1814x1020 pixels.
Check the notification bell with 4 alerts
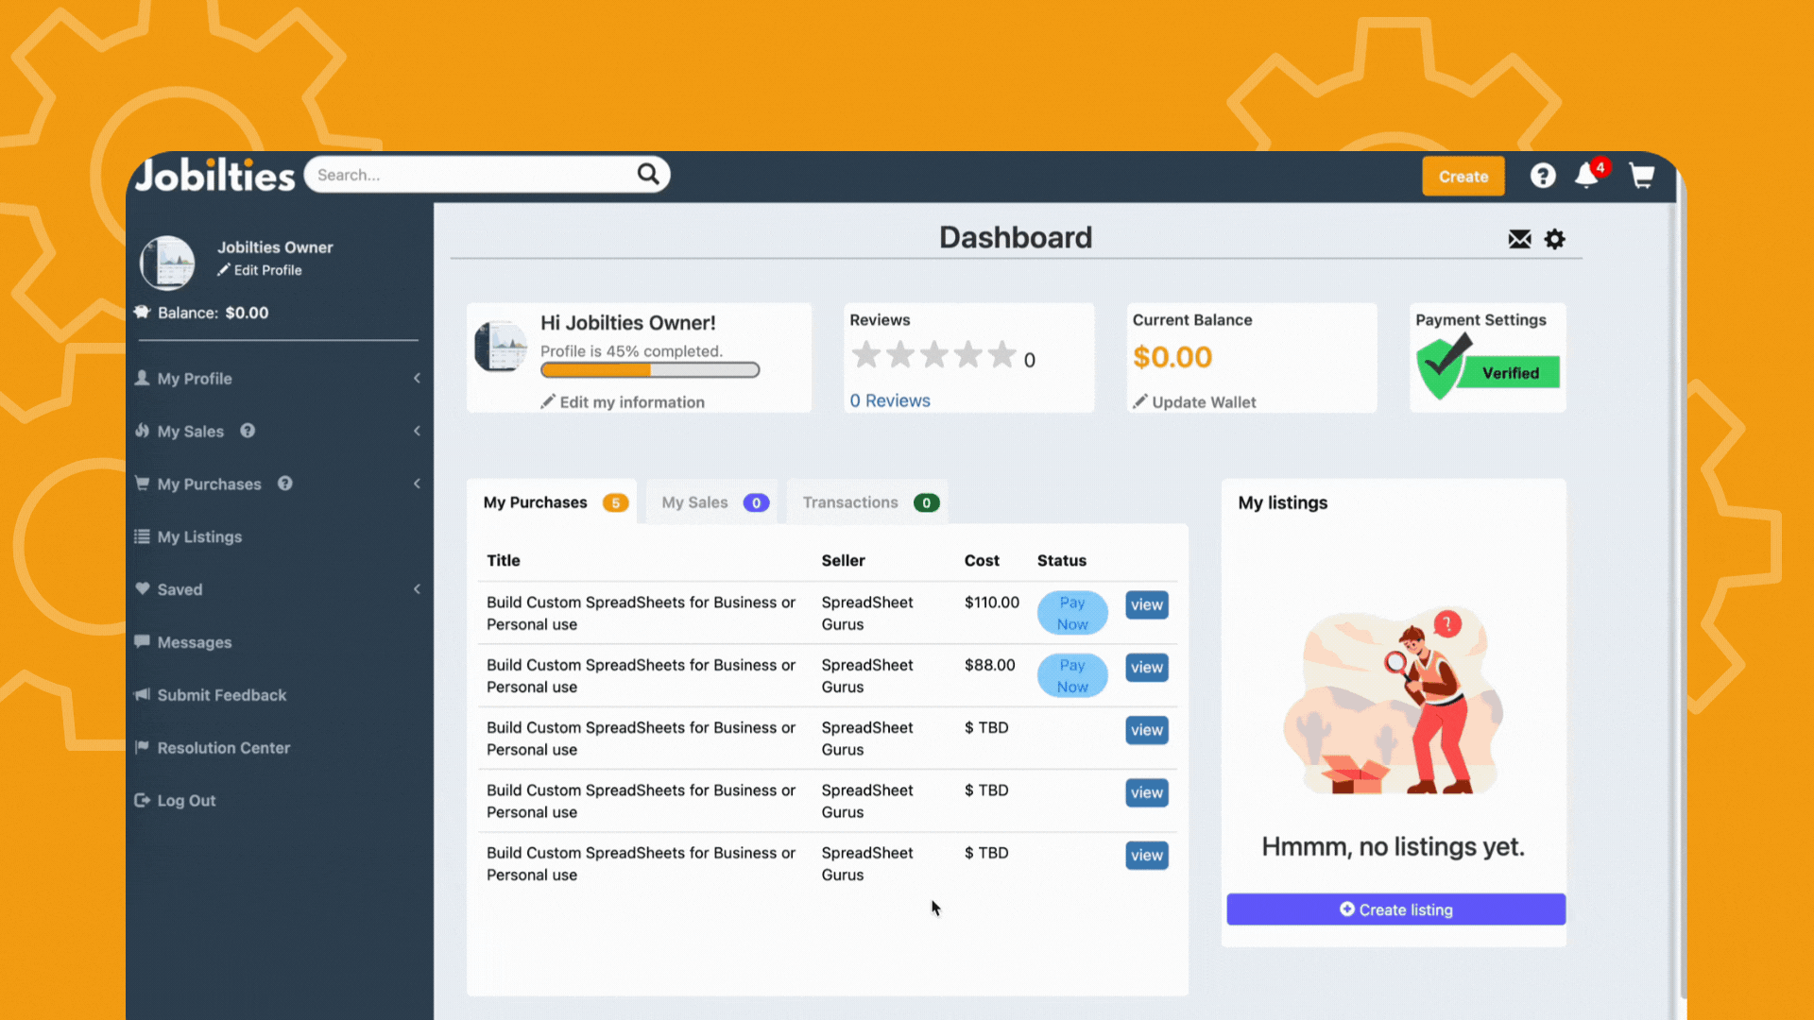click(1587, 177)
